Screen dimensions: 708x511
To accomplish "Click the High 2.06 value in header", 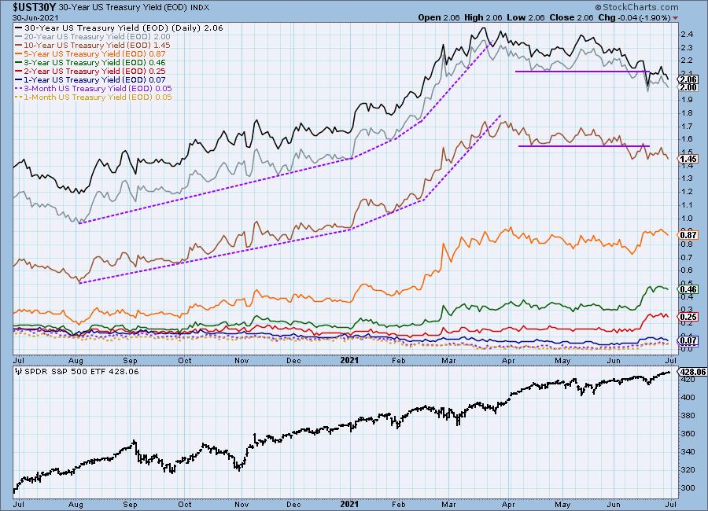I will point(483,17).
